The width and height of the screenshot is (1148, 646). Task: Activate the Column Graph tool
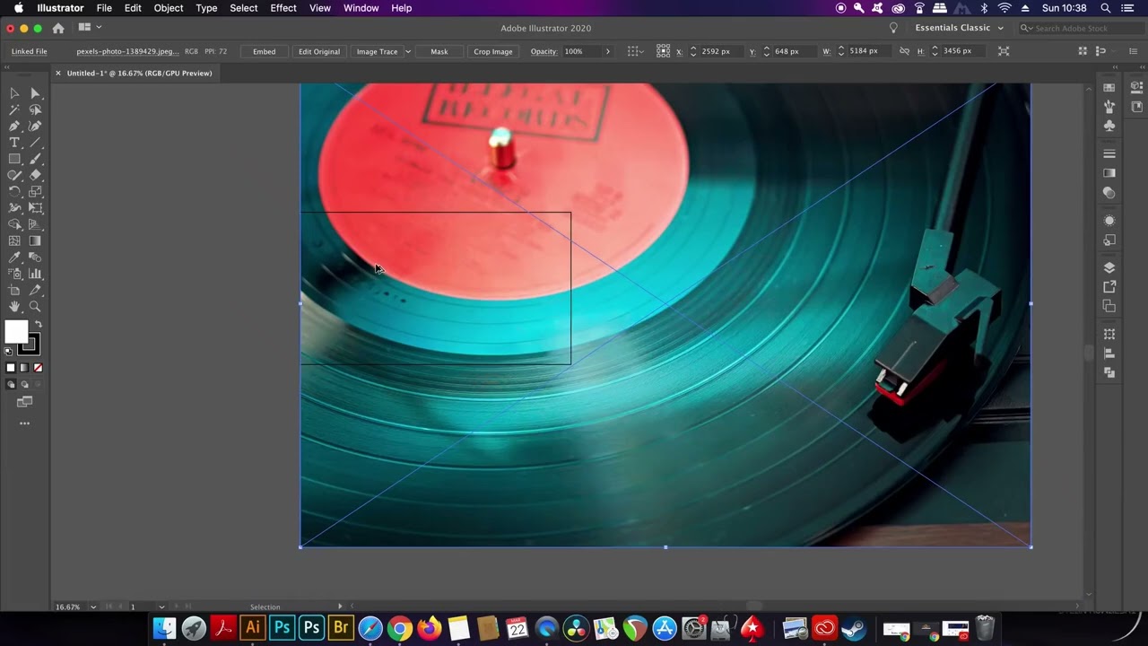35,274
